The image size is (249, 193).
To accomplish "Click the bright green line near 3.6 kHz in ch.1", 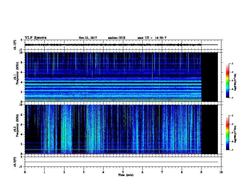I will pyautogui.click(x=113, y=84).
